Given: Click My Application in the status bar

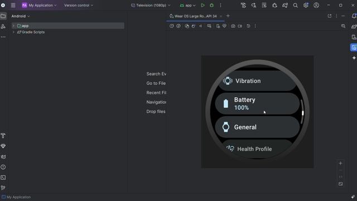Looking at the screenshot, I should pyautogui.click(x=16, y=197).
